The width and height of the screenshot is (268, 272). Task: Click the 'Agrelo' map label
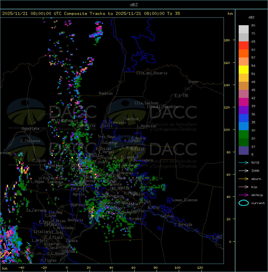click(79, 194)
